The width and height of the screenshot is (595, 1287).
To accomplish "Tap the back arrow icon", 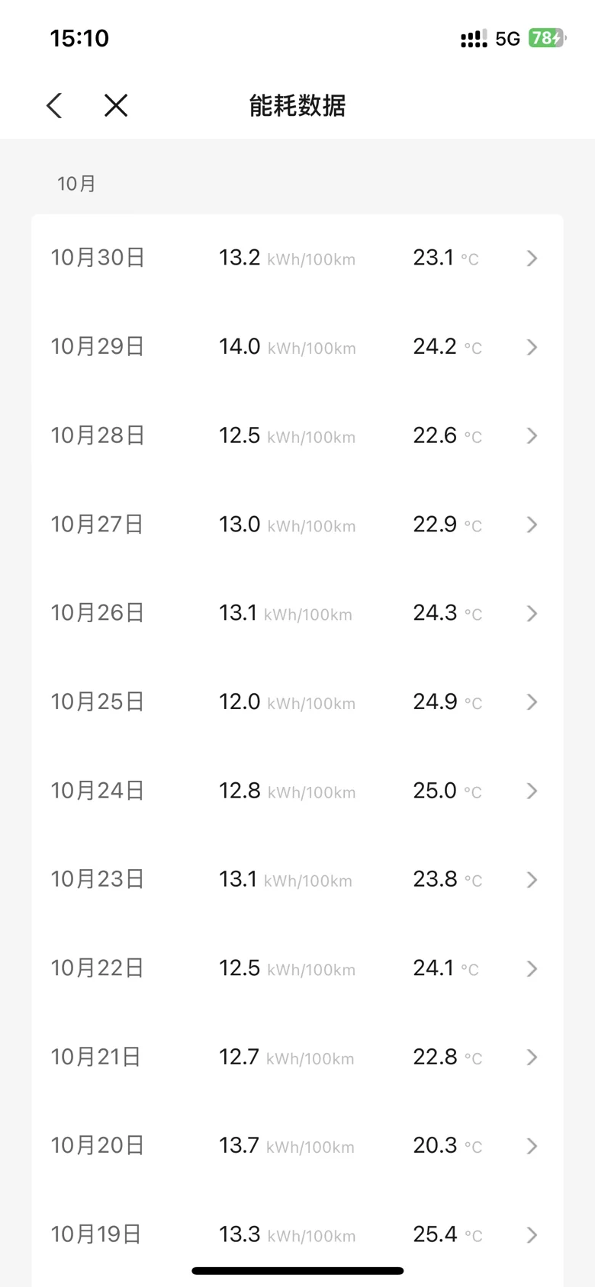I will point(54,105).
